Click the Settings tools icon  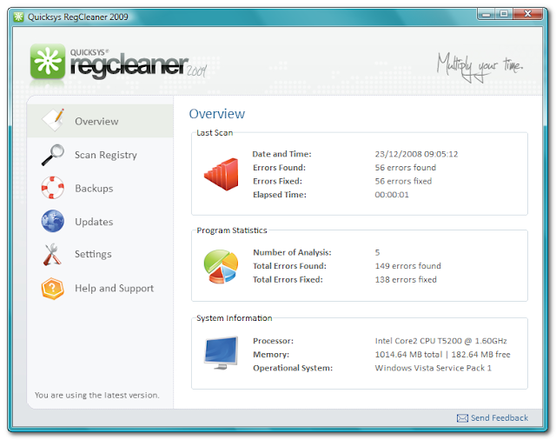pyautogui.click(x=52, y=254)
